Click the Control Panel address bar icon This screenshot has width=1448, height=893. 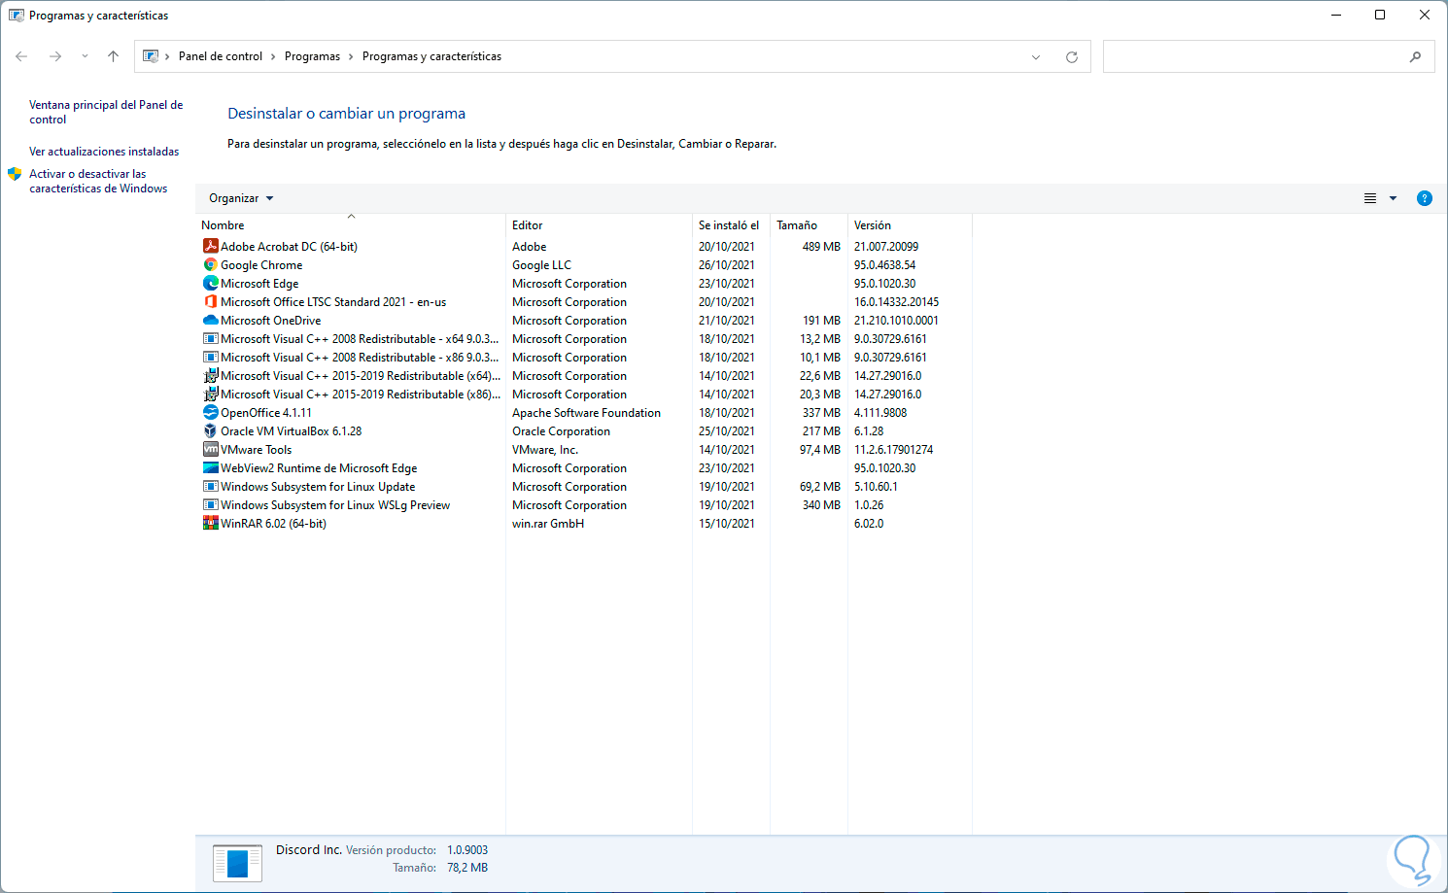pyautogui.click(x=151, y=56)
